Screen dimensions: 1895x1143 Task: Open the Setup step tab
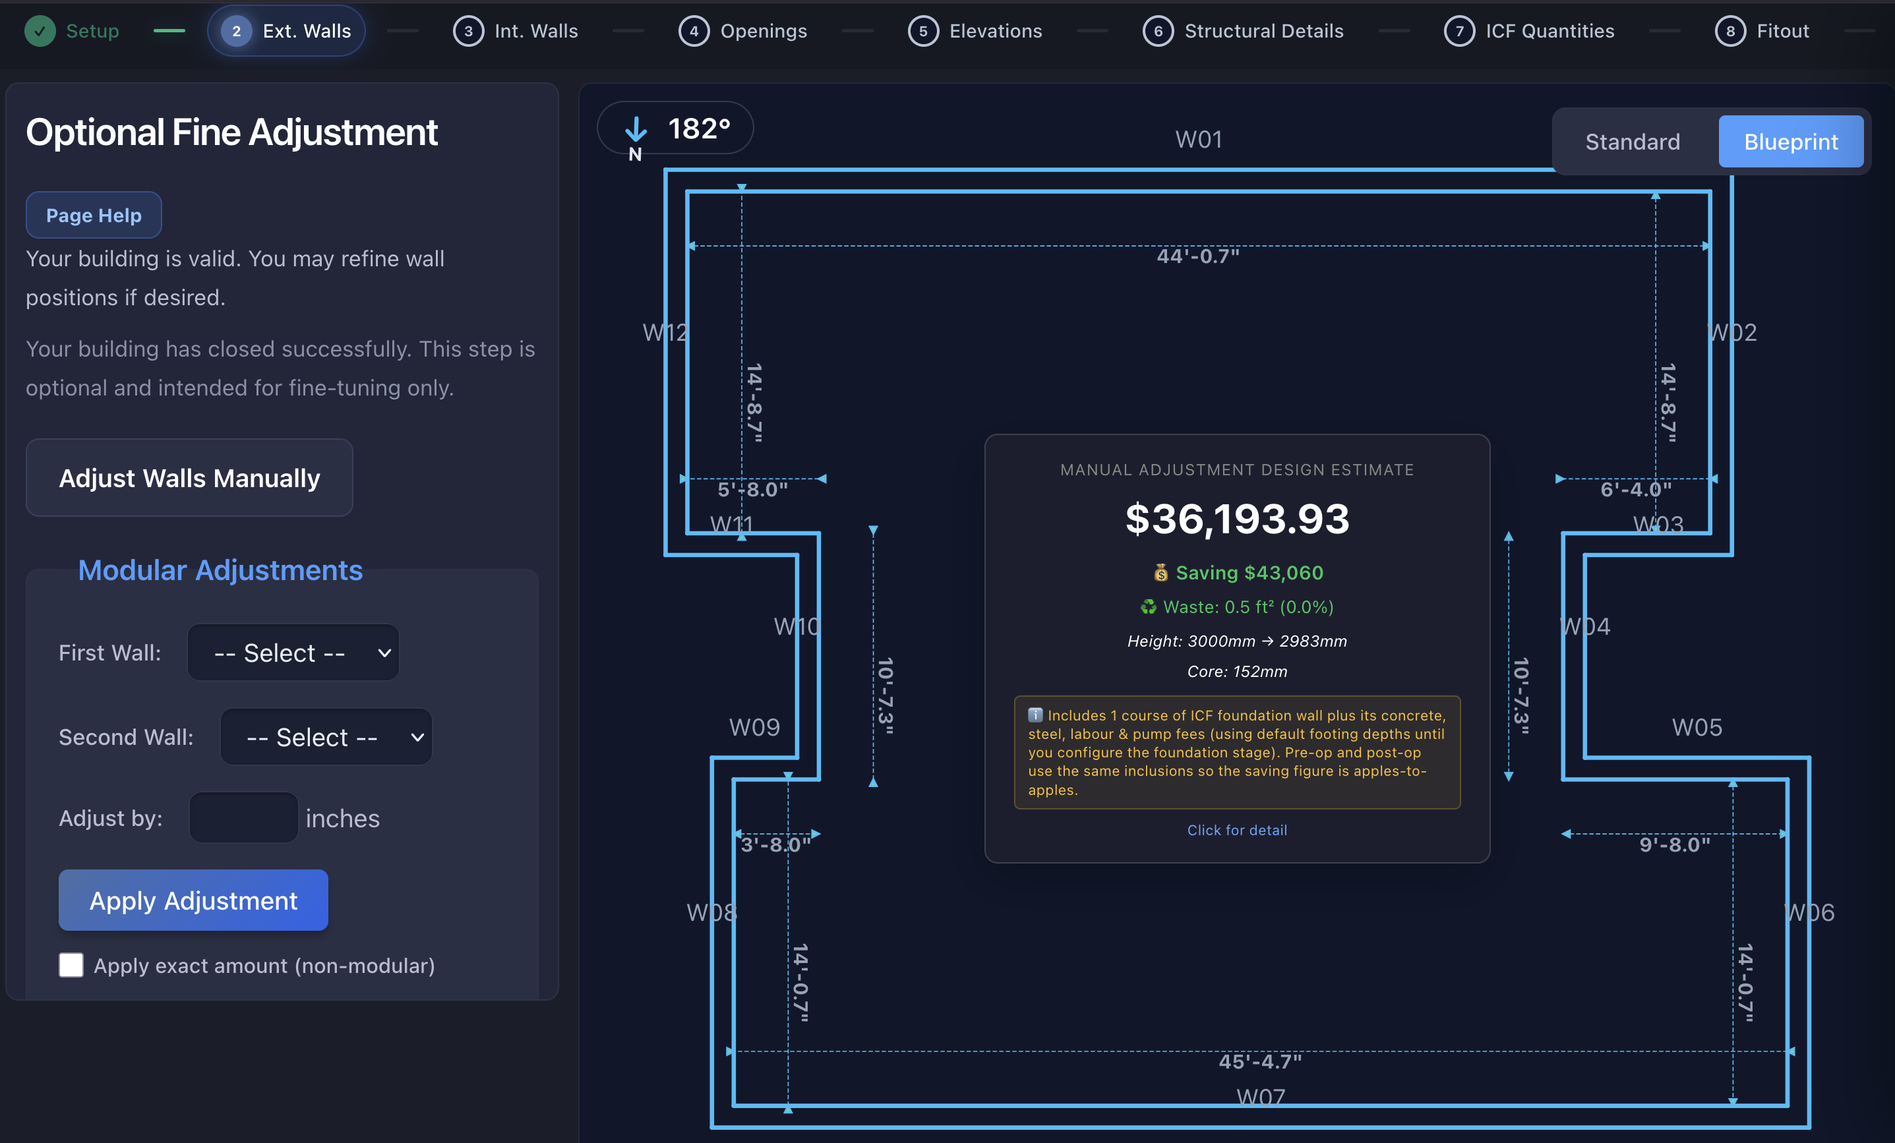[x=73, y=31]
